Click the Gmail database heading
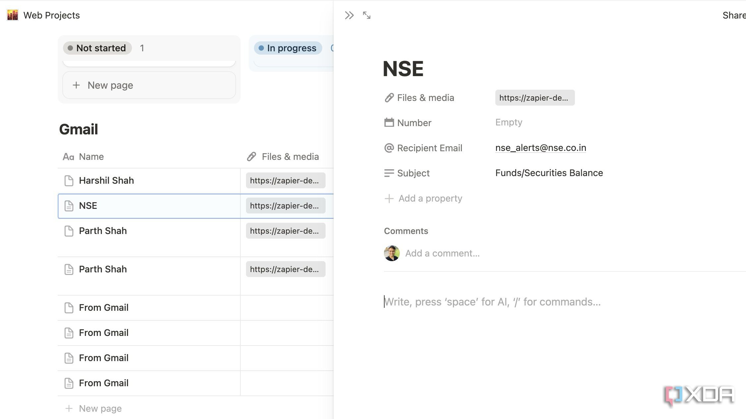Screen dimensions: 746x419 [79, 129]
